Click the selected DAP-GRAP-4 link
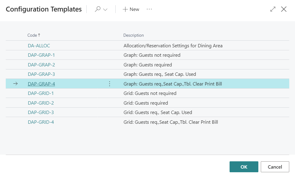 click(41, 84)
